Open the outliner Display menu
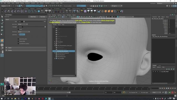177x100 pixels. point(55,25)
